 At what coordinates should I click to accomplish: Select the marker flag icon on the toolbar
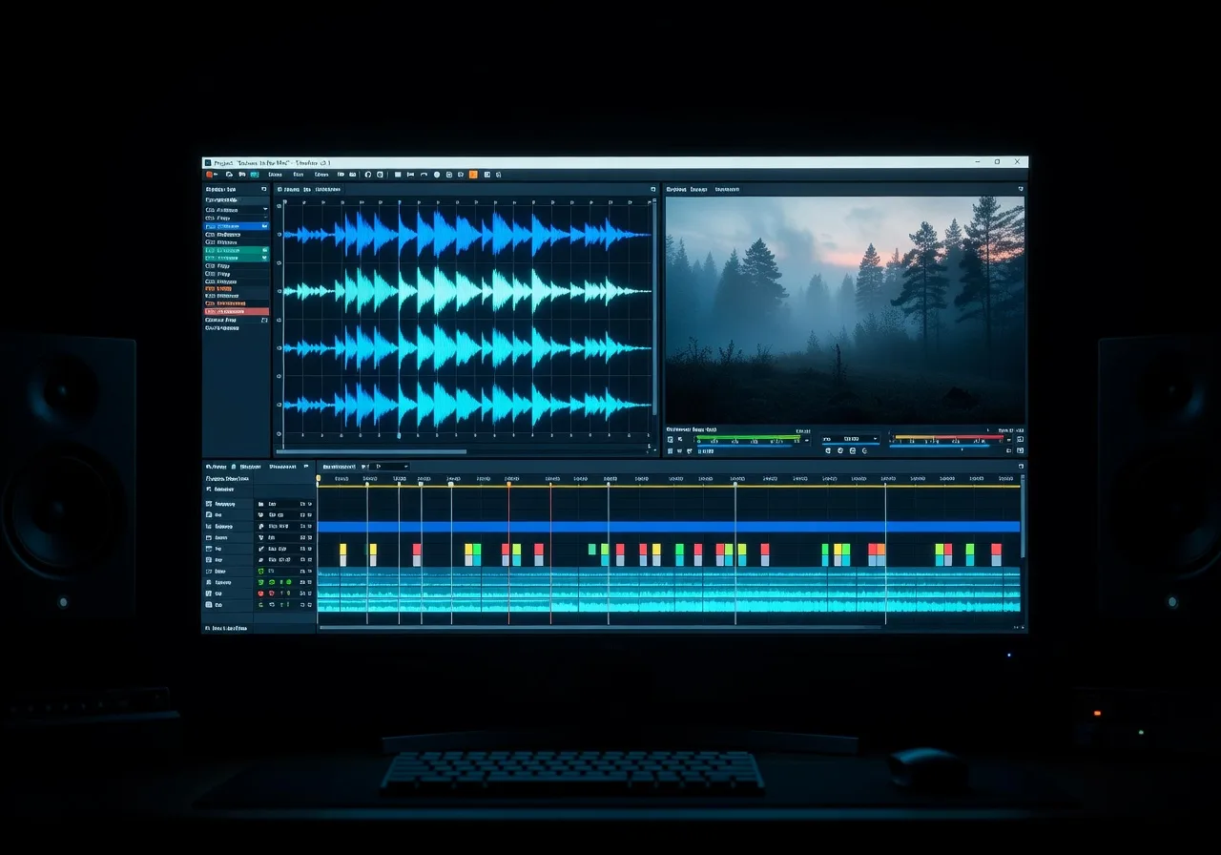pyautogui.click(x=408, y=175)
